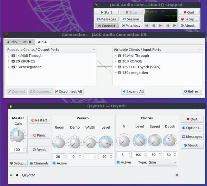Expand the 129:FLUID Synth input port
The width and height of the screenshot is (207, 186).
click(116, 67)
